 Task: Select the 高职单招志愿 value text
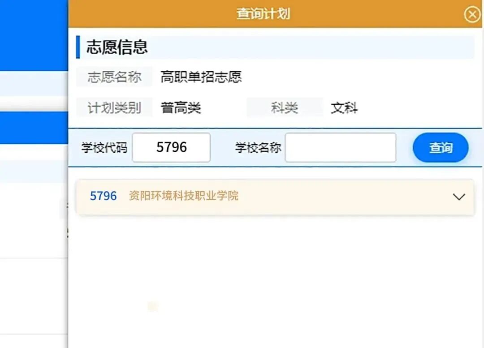[201, 77]
